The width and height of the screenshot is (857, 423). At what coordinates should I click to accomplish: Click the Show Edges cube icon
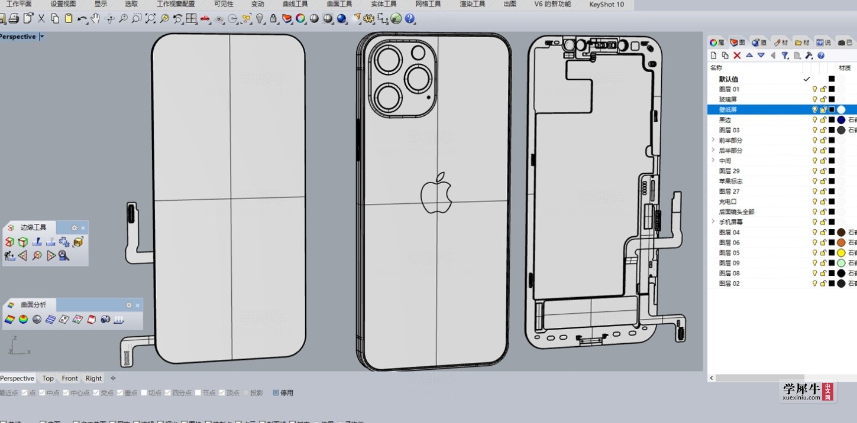[9, 242]
